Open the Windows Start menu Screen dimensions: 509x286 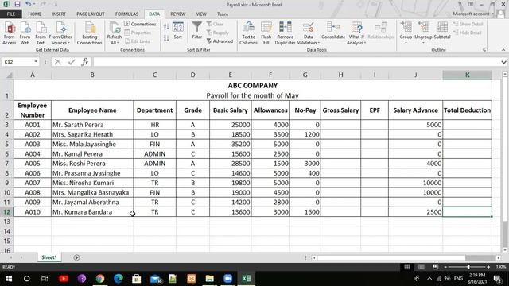(9, 278)
